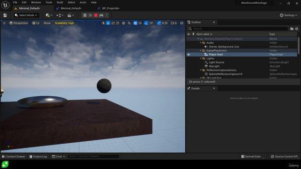Open the Window menu
This screenshot has width=301, height=169.
36,2
